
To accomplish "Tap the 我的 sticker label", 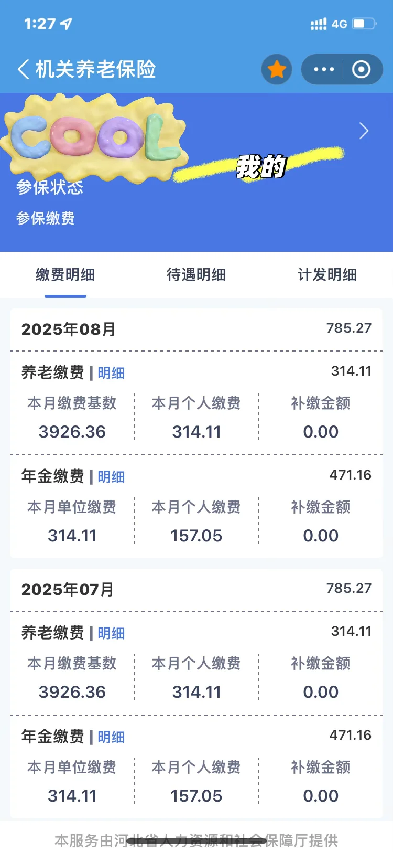I will [x=261, y=166].
